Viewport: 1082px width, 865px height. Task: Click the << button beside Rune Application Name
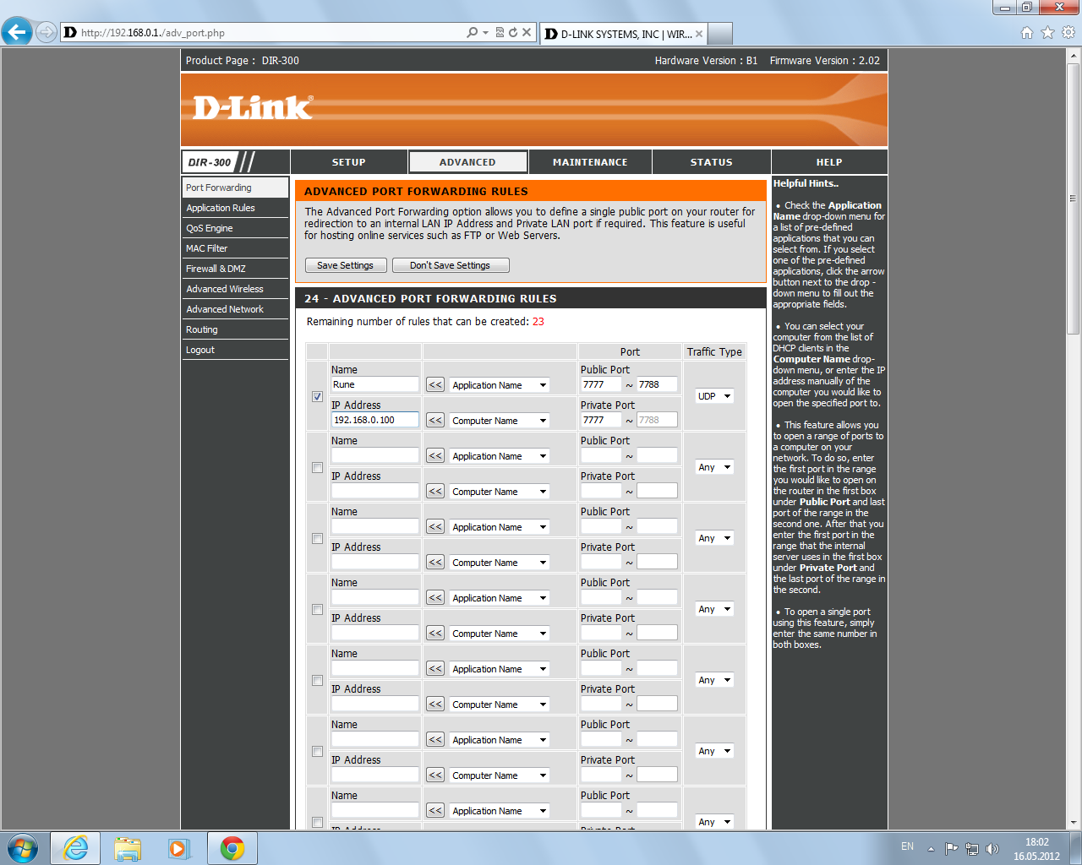(x=435, y=384)
